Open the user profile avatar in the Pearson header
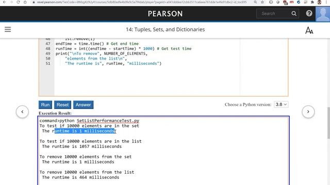330x185 pixels. tap(323, 14)
